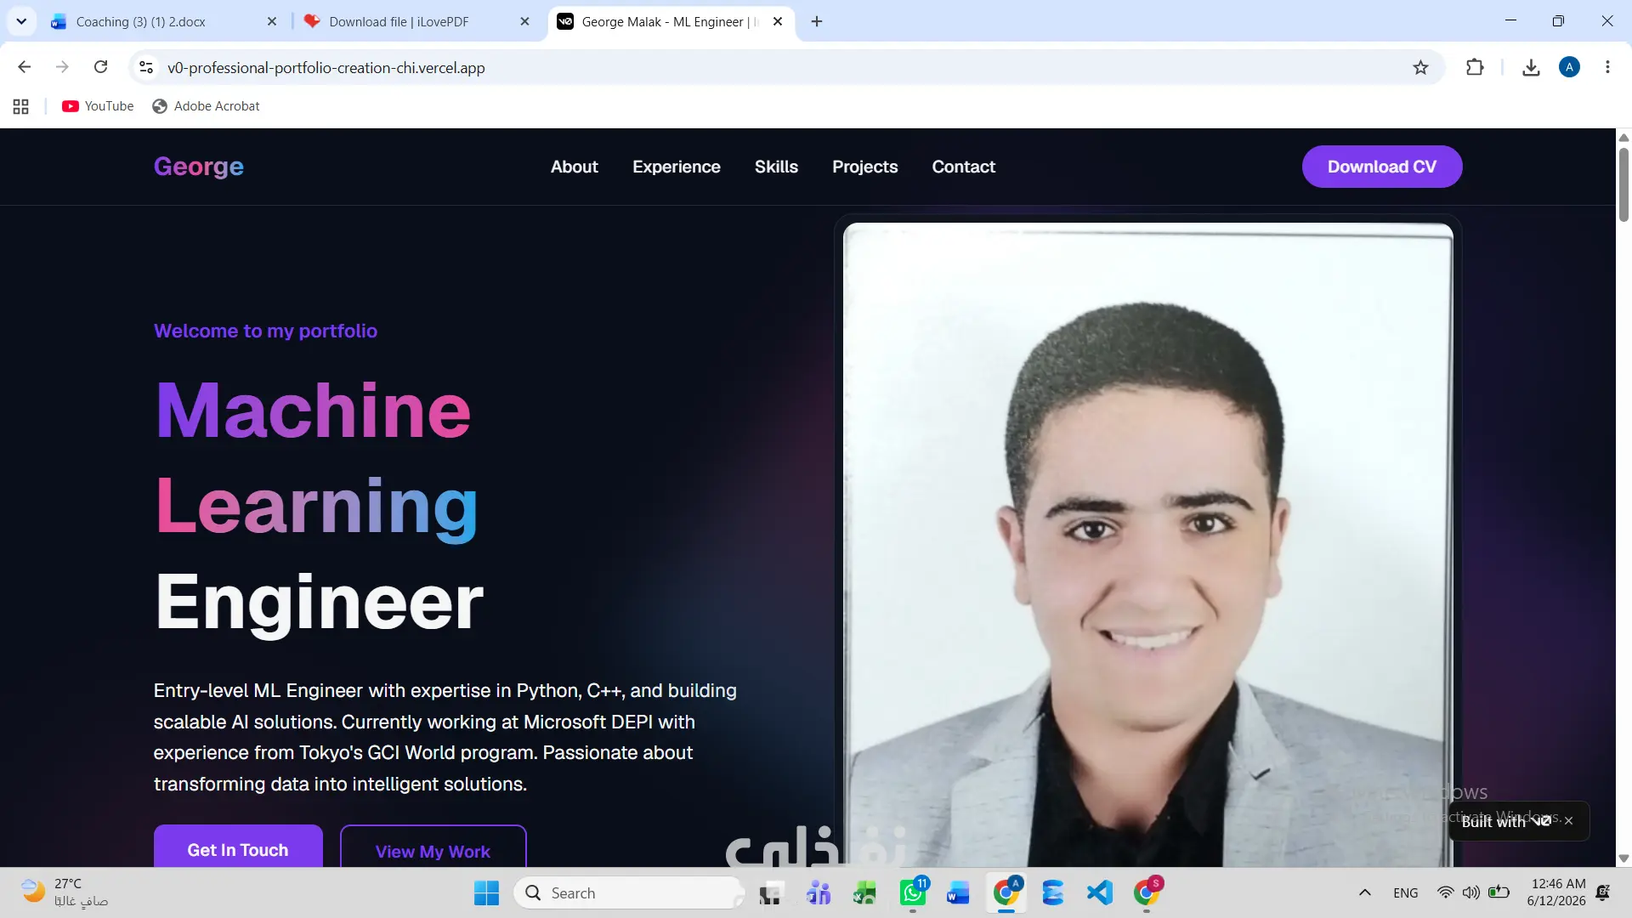
Task: Open the second Chrome profile S icon
Action: click(x=1147, y=892)
